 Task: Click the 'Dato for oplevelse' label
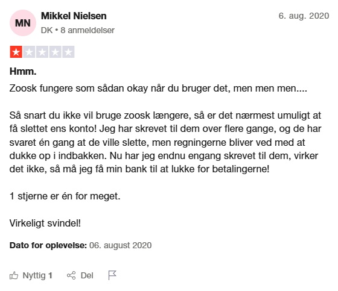pos(48,245)
